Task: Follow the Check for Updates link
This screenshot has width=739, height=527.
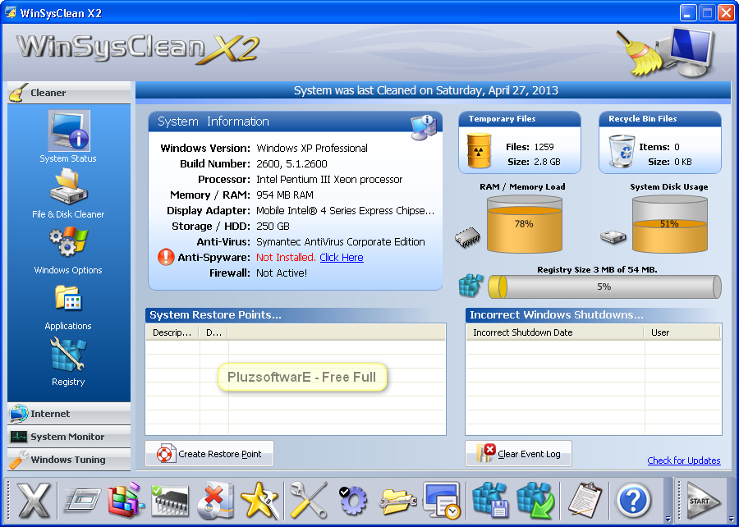Action: click(684, 461)
